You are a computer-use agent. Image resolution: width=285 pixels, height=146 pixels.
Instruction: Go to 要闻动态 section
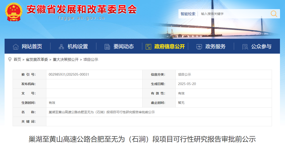[123, 47]
